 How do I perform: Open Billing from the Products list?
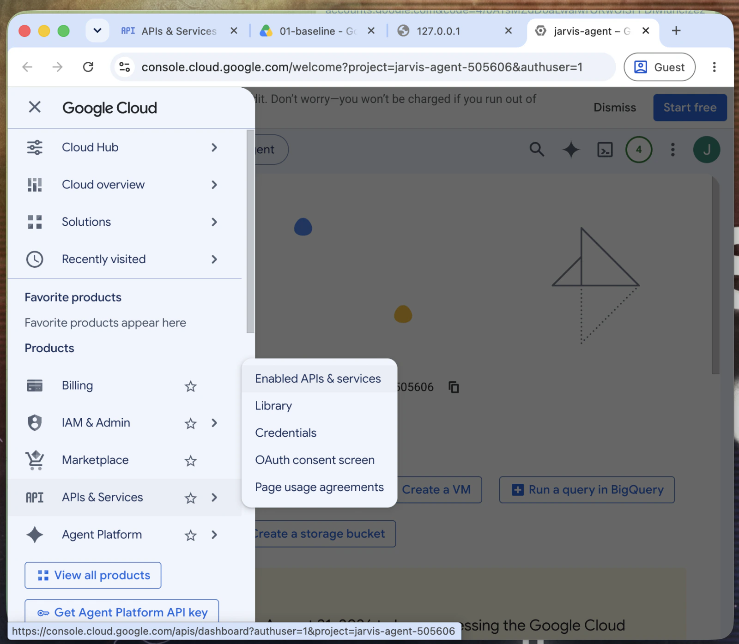78,385
